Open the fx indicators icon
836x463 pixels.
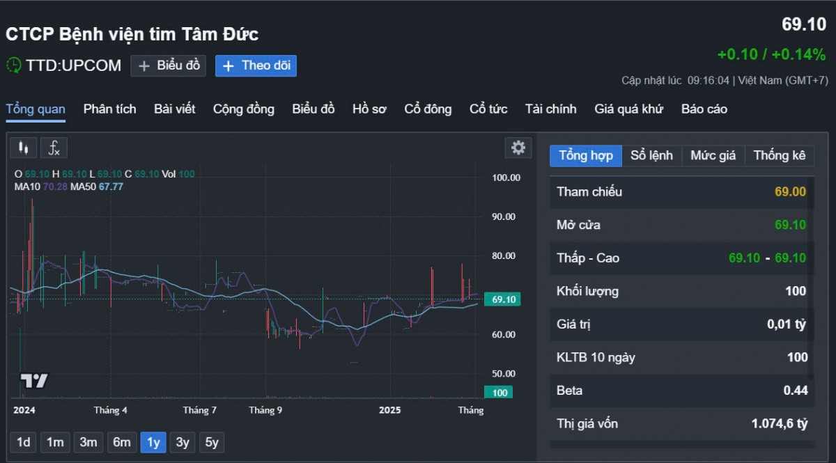click(54, 148)
